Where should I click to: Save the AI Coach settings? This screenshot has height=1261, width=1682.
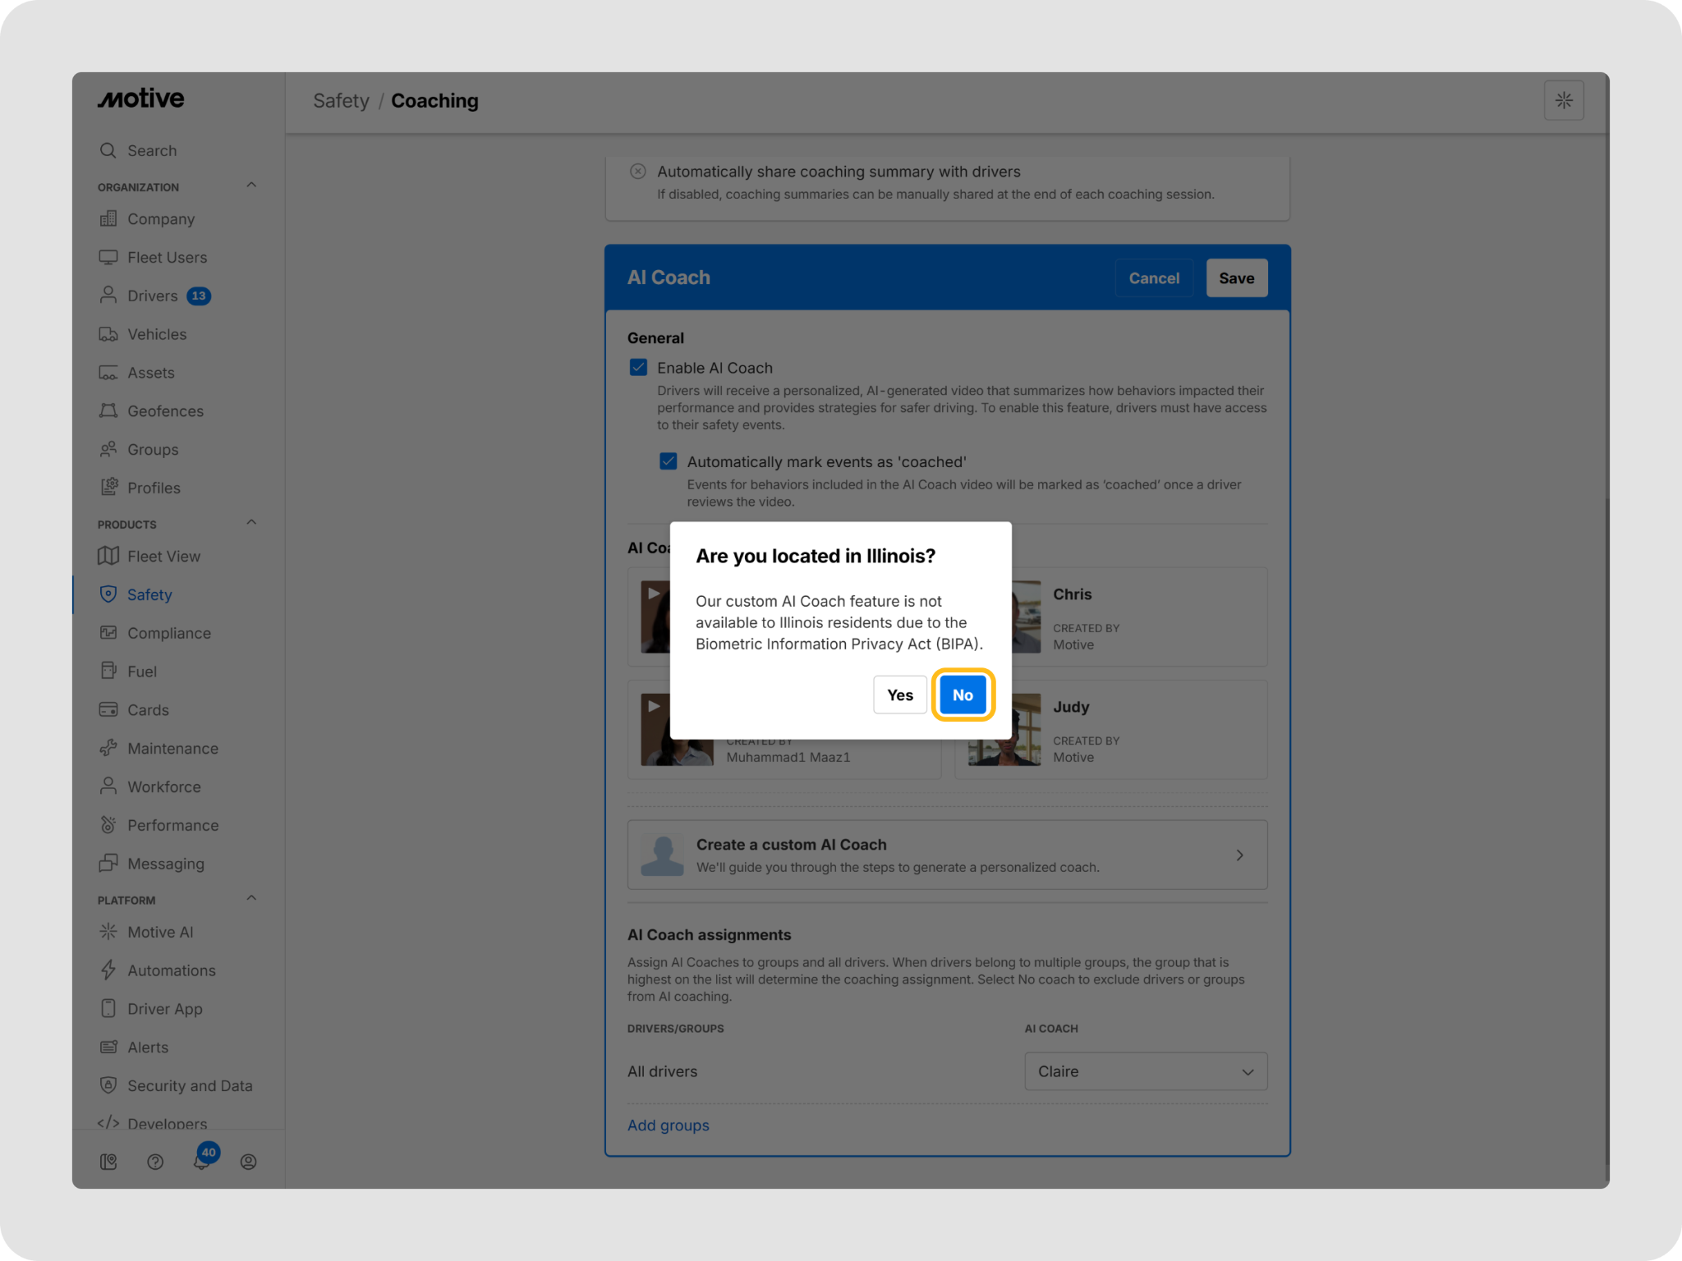coord(1237,278)
